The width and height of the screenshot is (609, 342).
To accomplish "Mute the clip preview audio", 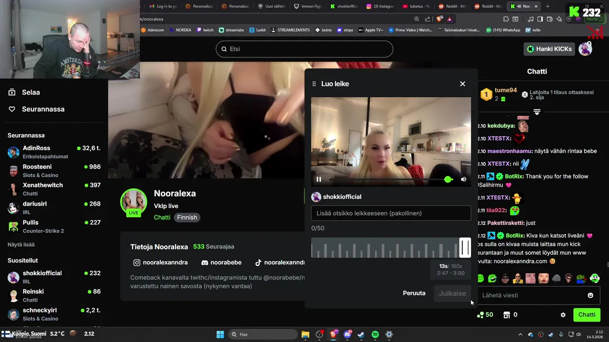I will pos(463,179).
